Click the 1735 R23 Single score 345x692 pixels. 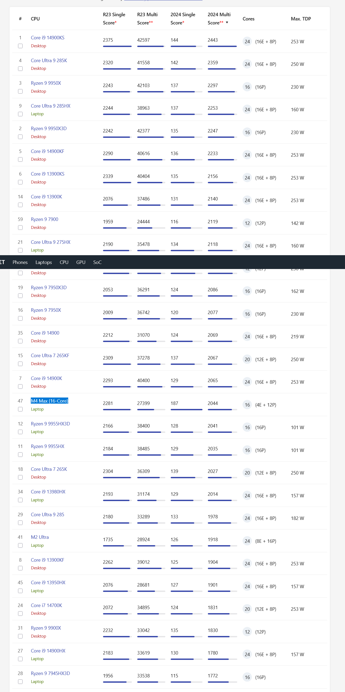(x=108, y=539)
